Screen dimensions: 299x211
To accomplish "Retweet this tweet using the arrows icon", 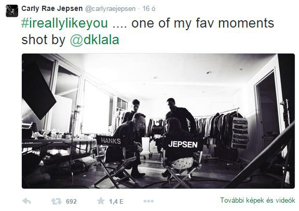I will coord(57,201).
